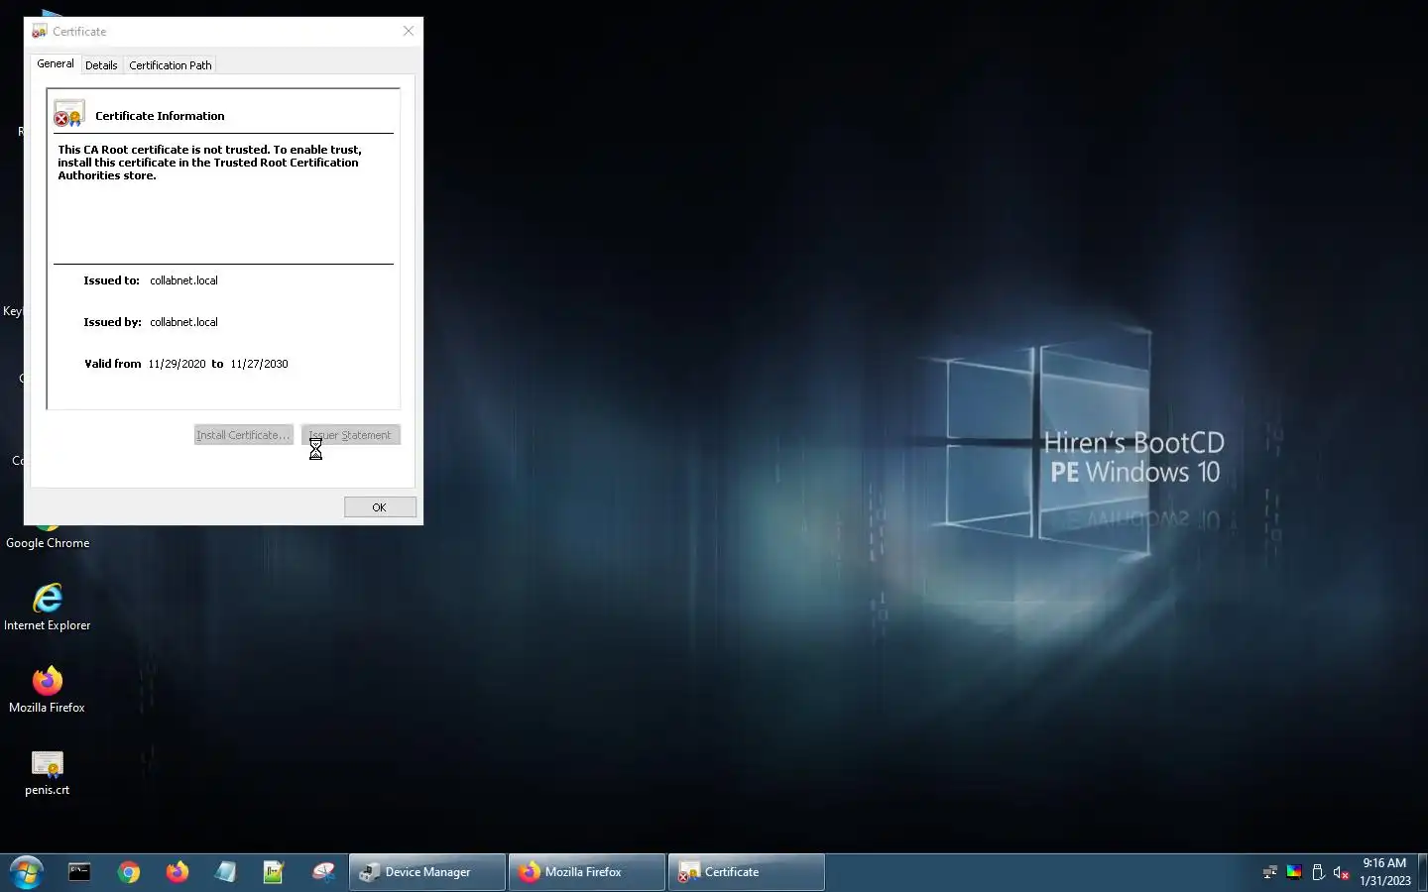The image size is (1428, 892).
Task: Click the expiry date 11/27/2030
Action: pyautogui.click(x=259, y=364)
